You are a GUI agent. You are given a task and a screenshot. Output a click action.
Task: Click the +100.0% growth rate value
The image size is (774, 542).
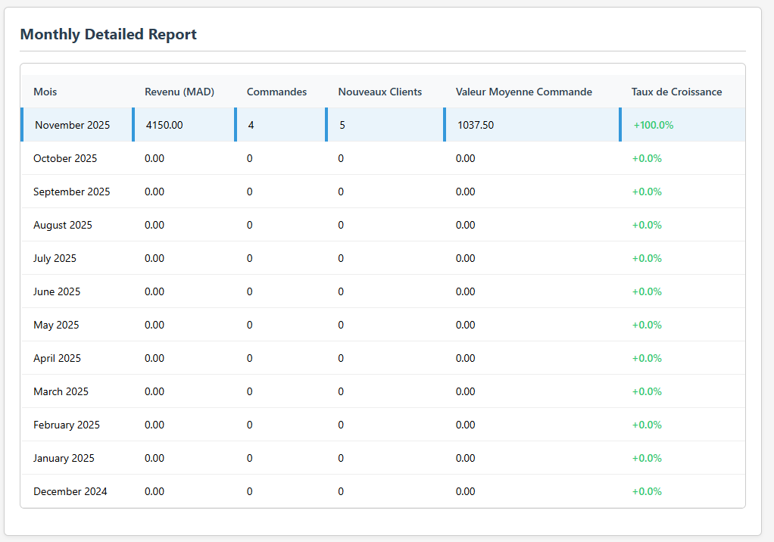[654, 125]
